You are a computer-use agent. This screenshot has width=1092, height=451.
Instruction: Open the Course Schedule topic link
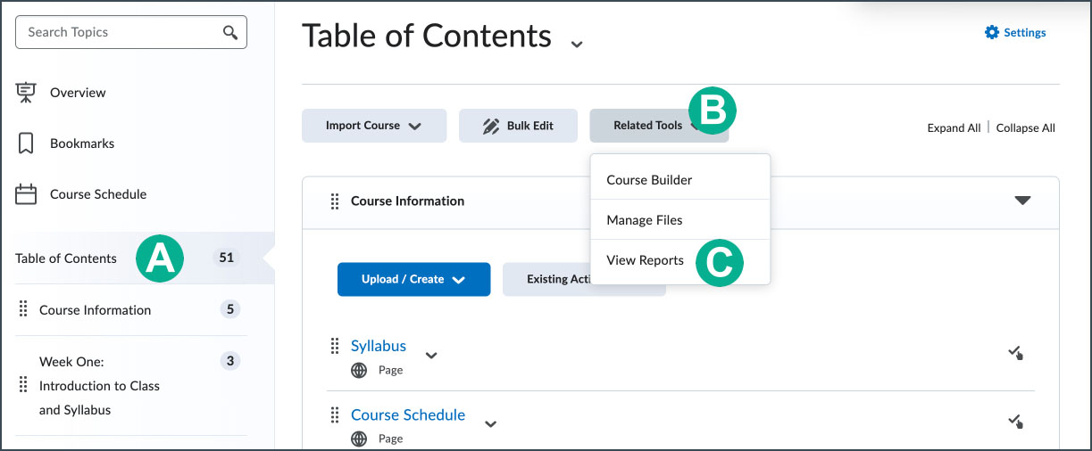[408, 414]
